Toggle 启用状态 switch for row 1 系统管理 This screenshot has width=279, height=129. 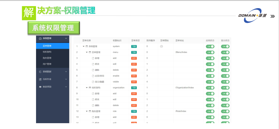click(x=210, y=47)
